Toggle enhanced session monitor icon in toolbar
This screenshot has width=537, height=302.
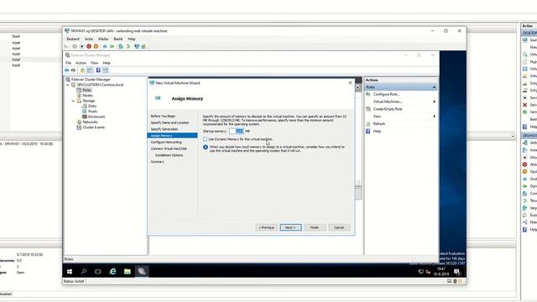pos(137,46)
